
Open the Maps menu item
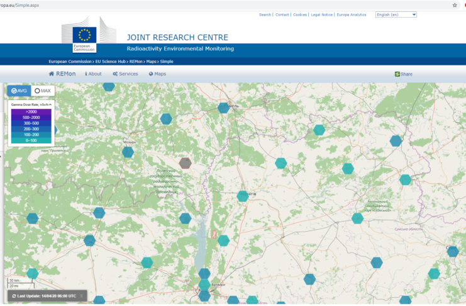[x=157, y=74]
